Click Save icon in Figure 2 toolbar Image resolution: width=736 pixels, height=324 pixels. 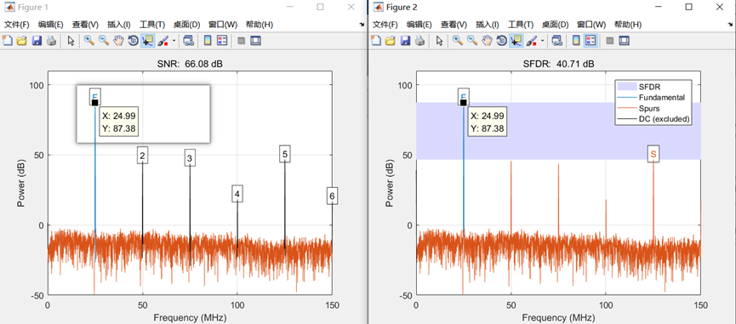click(405, 41)
